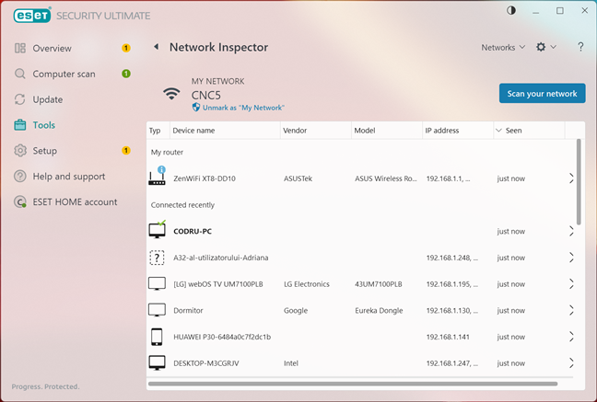Click Scan your network button
The height and width of the screenshot is (402, 597).
coord(542,94)
